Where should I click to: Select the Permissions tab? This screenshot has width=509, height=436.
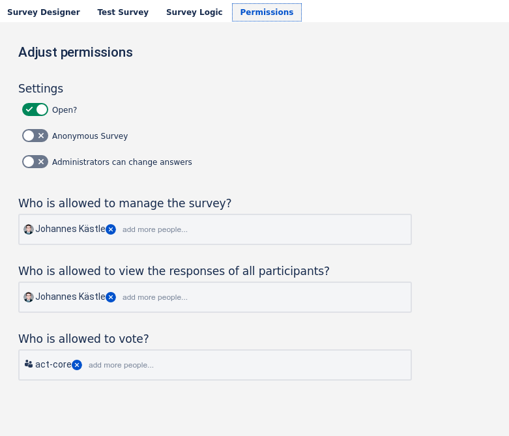(x=267, y=12)
